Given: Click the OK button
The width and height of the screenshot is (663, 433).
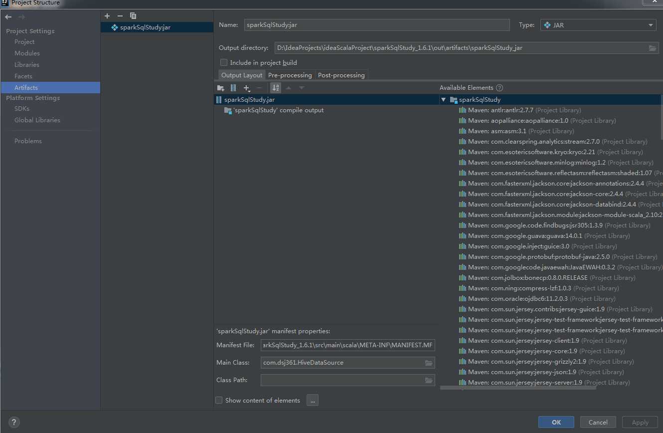Looking at the screenshot, I should [x=556, y=422].
